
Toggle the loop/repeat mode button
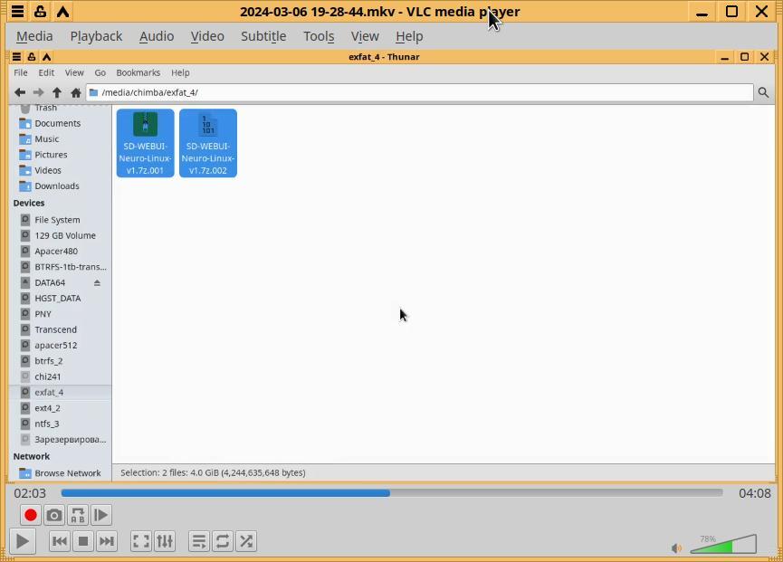(223, 541)
